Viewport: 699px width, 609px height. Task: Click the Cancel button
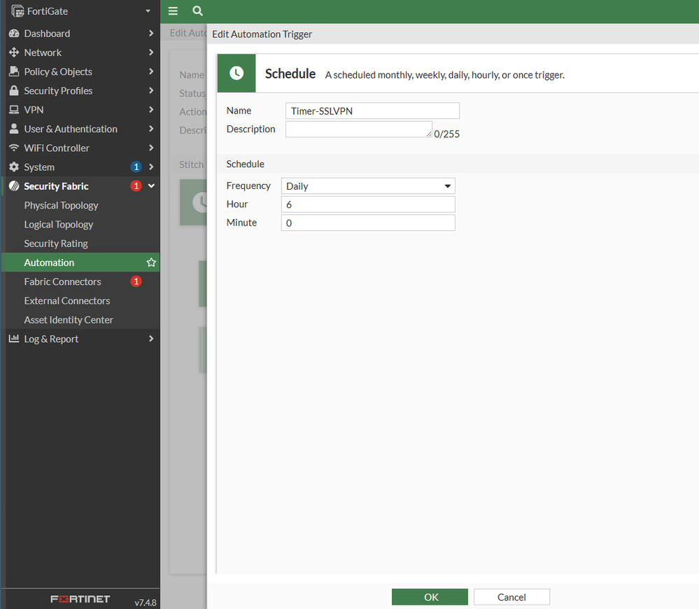tap(511, 597)
